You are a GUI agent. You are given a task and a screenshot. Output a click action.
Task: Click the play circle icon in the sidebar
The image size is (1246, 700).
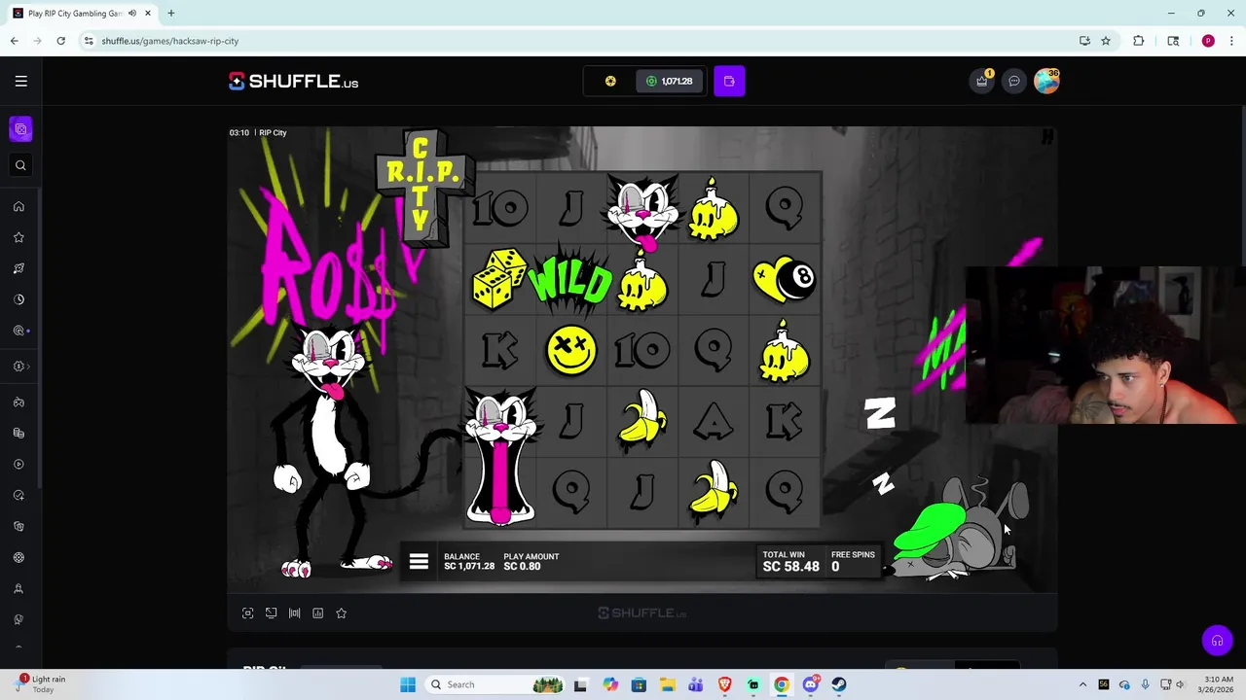18,465
